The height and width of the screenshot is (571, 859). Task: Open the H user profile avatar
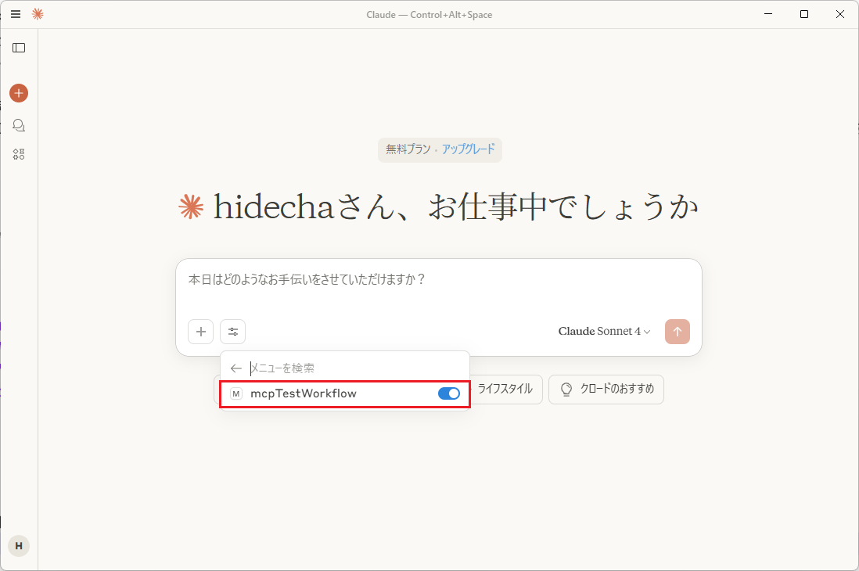click(19, 546)
